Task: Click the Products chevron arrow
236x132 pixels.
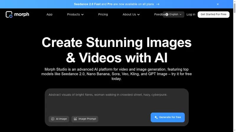Action: point(82,15)
